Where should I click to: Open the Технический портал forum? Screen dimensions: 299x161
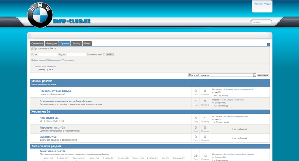(53, 151)
